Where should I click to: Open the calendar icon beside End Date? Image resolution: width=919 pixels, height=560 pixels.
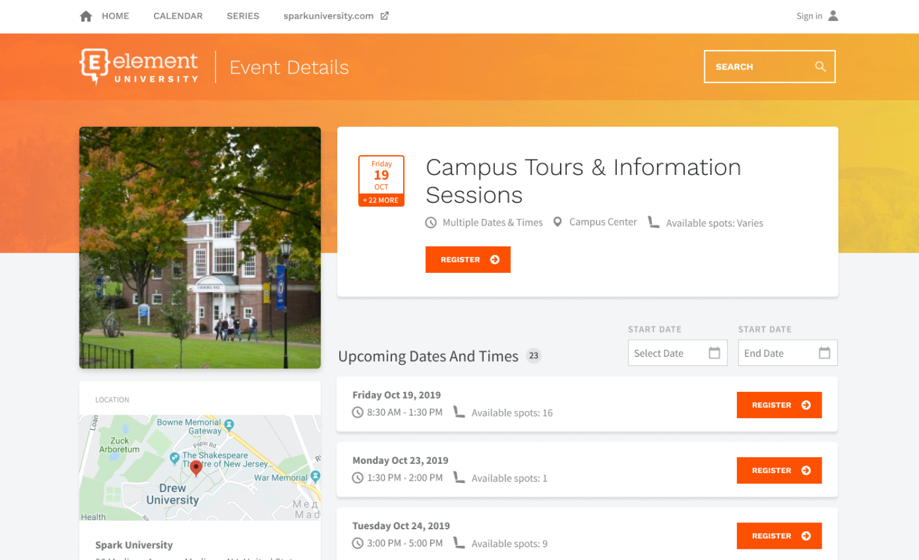point(824,352)
